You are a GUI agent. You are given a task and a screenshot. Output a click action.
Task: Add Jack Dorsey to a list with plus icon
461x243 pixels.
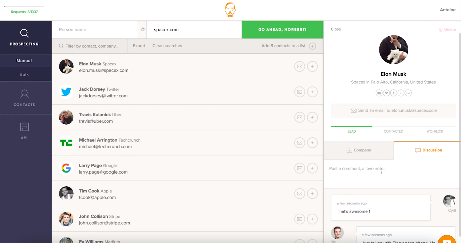pyautogui.click(x=312, y=92)
